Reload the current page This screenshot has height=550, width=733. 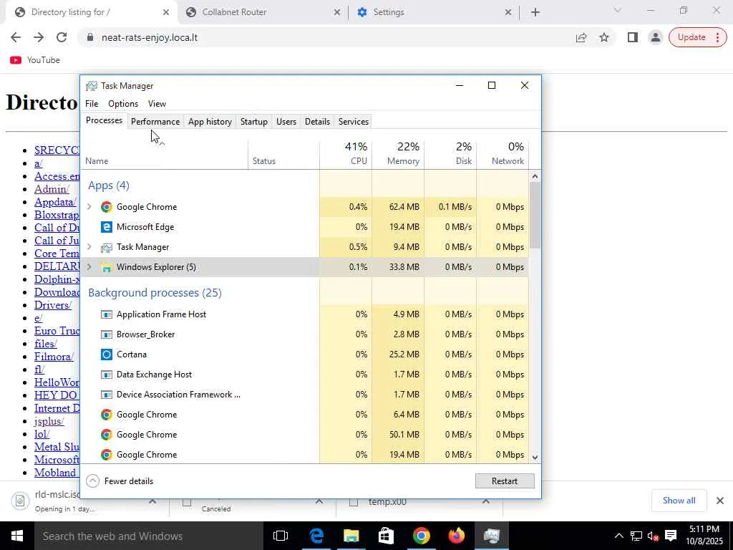[x=62, y=37]
